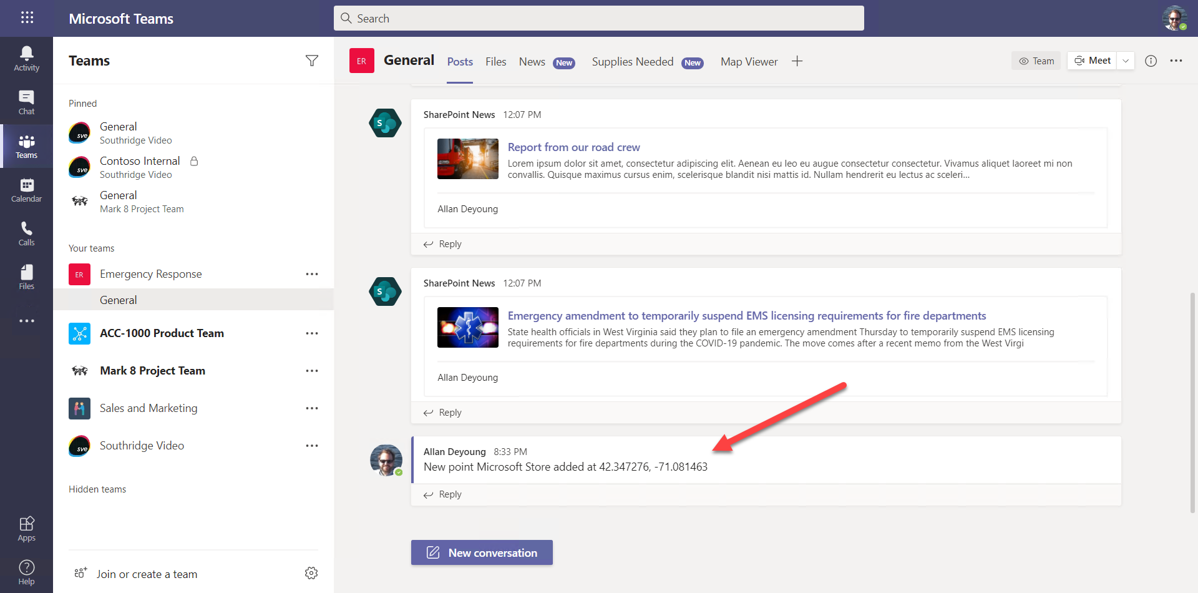Open the Emergency amendment EMS licensing article link
The width and height of the screenshot is (1198, 593).
[747, 316]
